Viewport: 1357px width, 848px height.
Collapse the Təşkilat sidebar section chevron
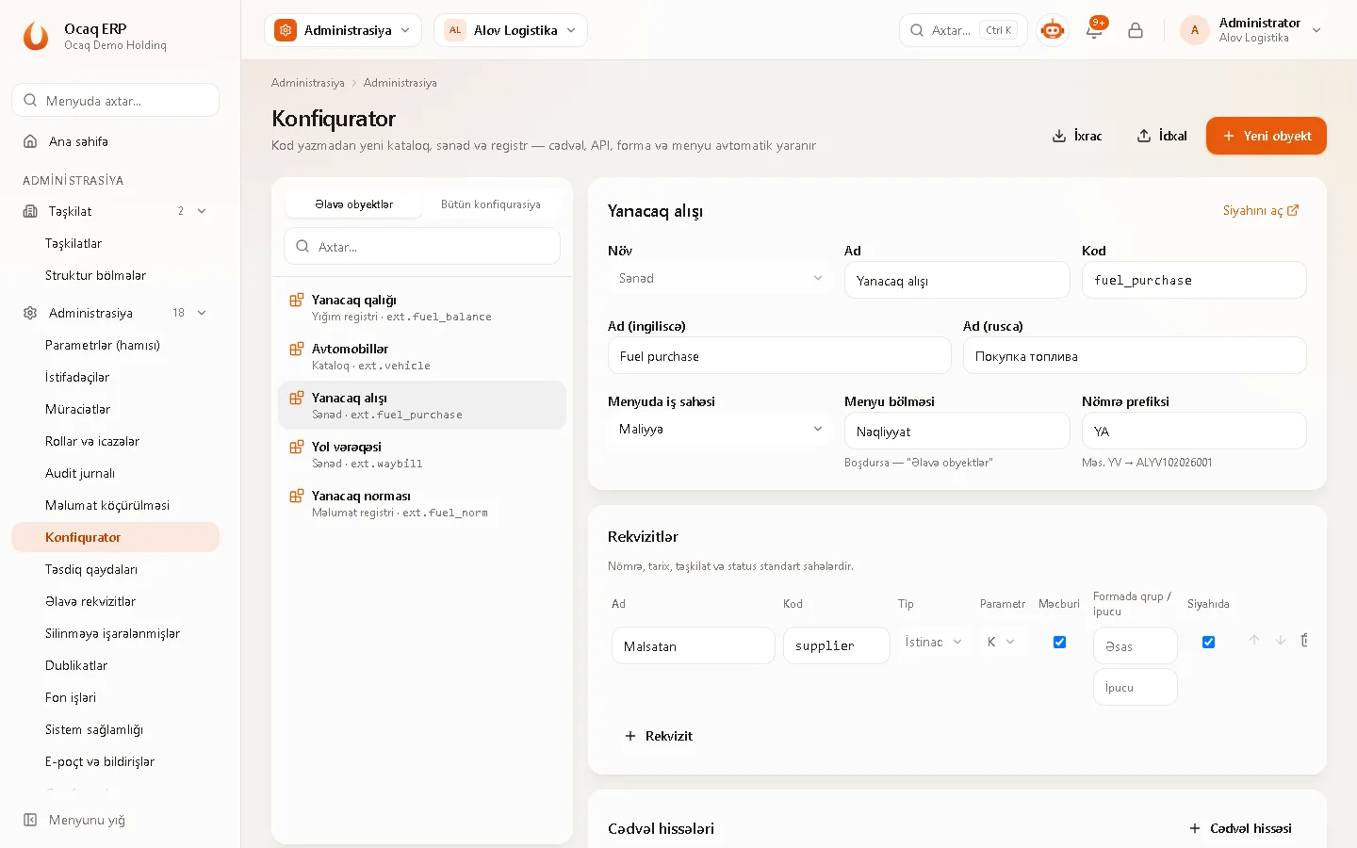coord(202,211)
